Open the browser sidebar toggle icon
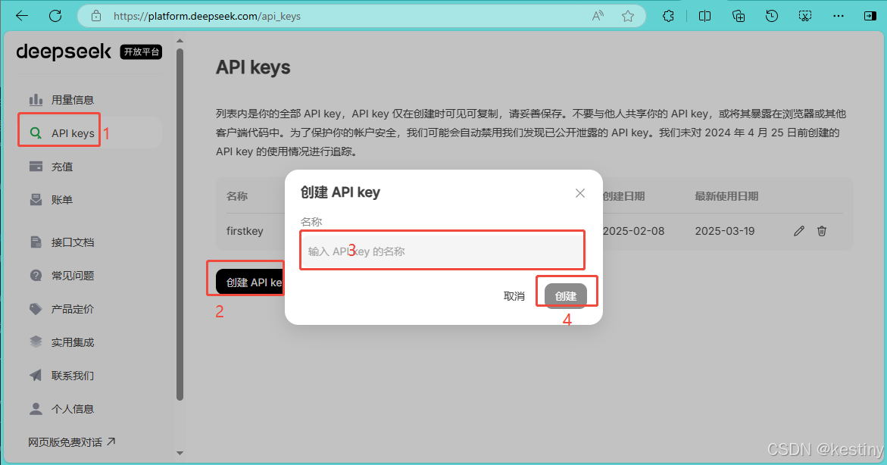Image resolution: width=887 pixels, height=465 pixels. (870, 16)
